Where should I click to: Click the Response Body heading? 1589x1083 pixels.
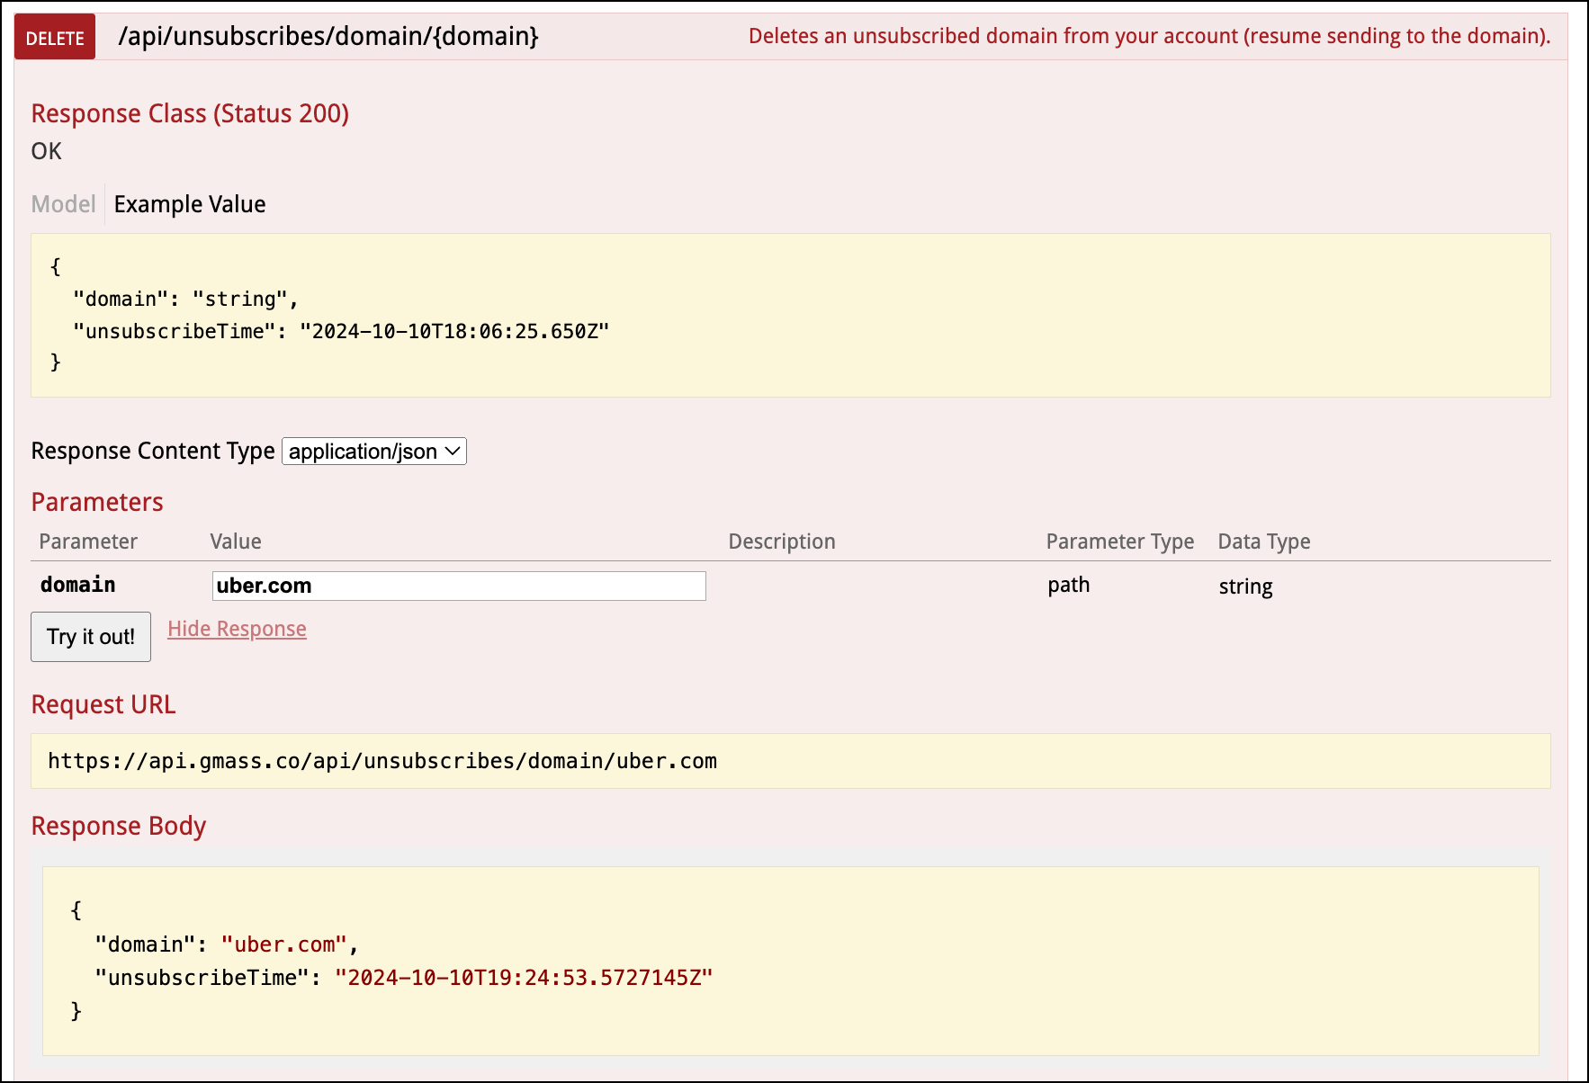[x=119, y=826]
